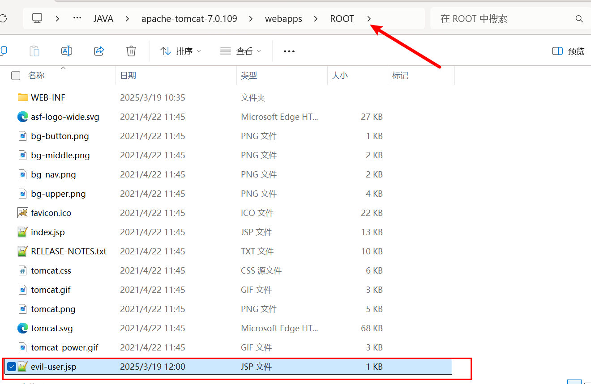591x384 pixels.
Task: Expand chevron after webapps in address bar
Action: [316, 19]
